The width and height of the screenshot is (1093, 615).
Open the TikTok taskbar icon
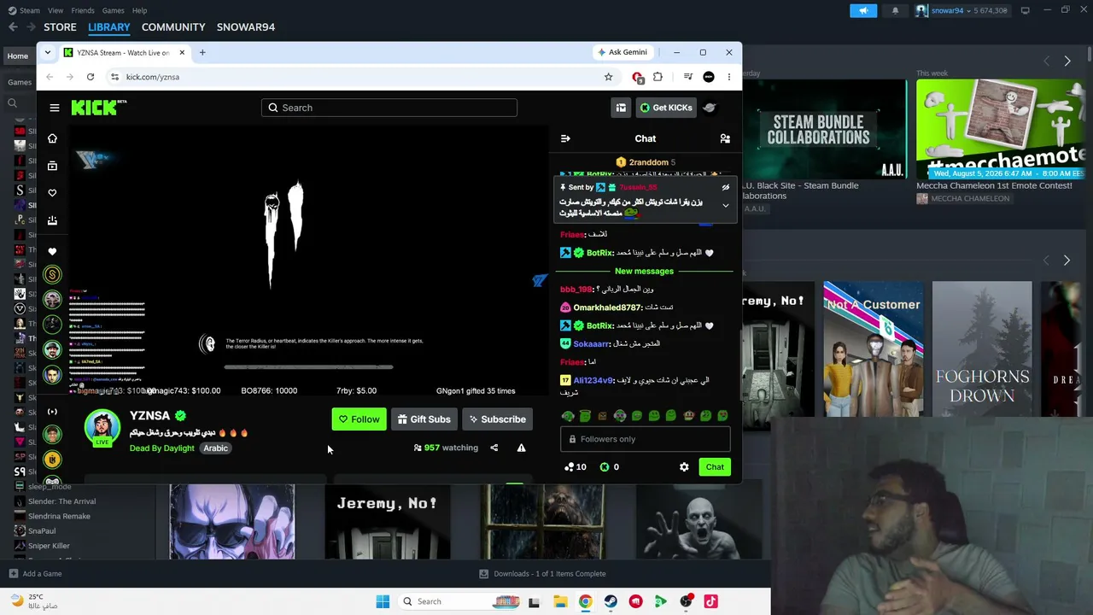[710, 601]
